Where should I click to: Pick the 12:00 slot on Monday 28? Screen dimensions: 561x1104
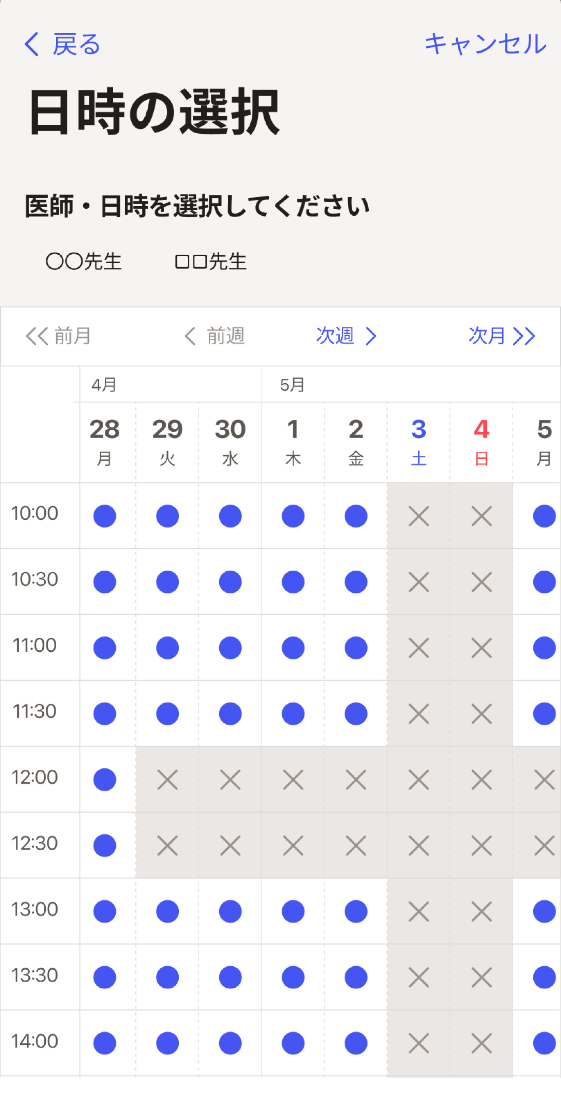tap(104, 780)
